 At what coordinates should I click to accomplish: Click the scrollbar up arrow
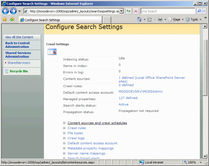(x=205, y=26)
